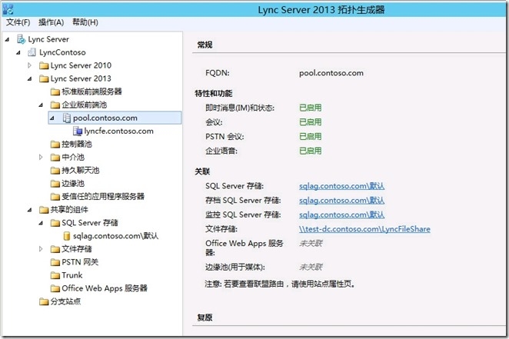Collapse the Lync Server 2013 node
The height and width of the screenshot is (339, 509).
[x=30, y=79]
